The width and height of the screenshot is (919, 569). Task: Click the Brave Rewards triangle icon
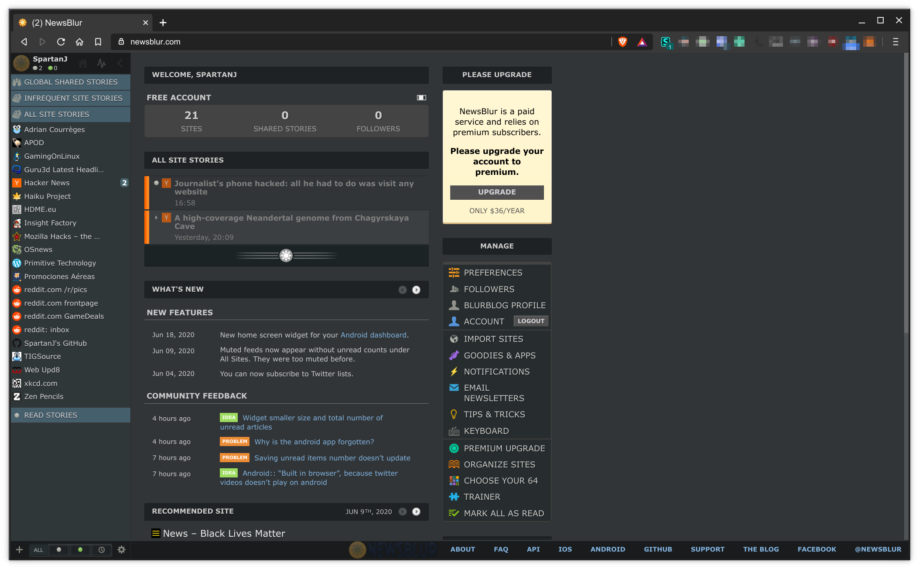(642, 42)
